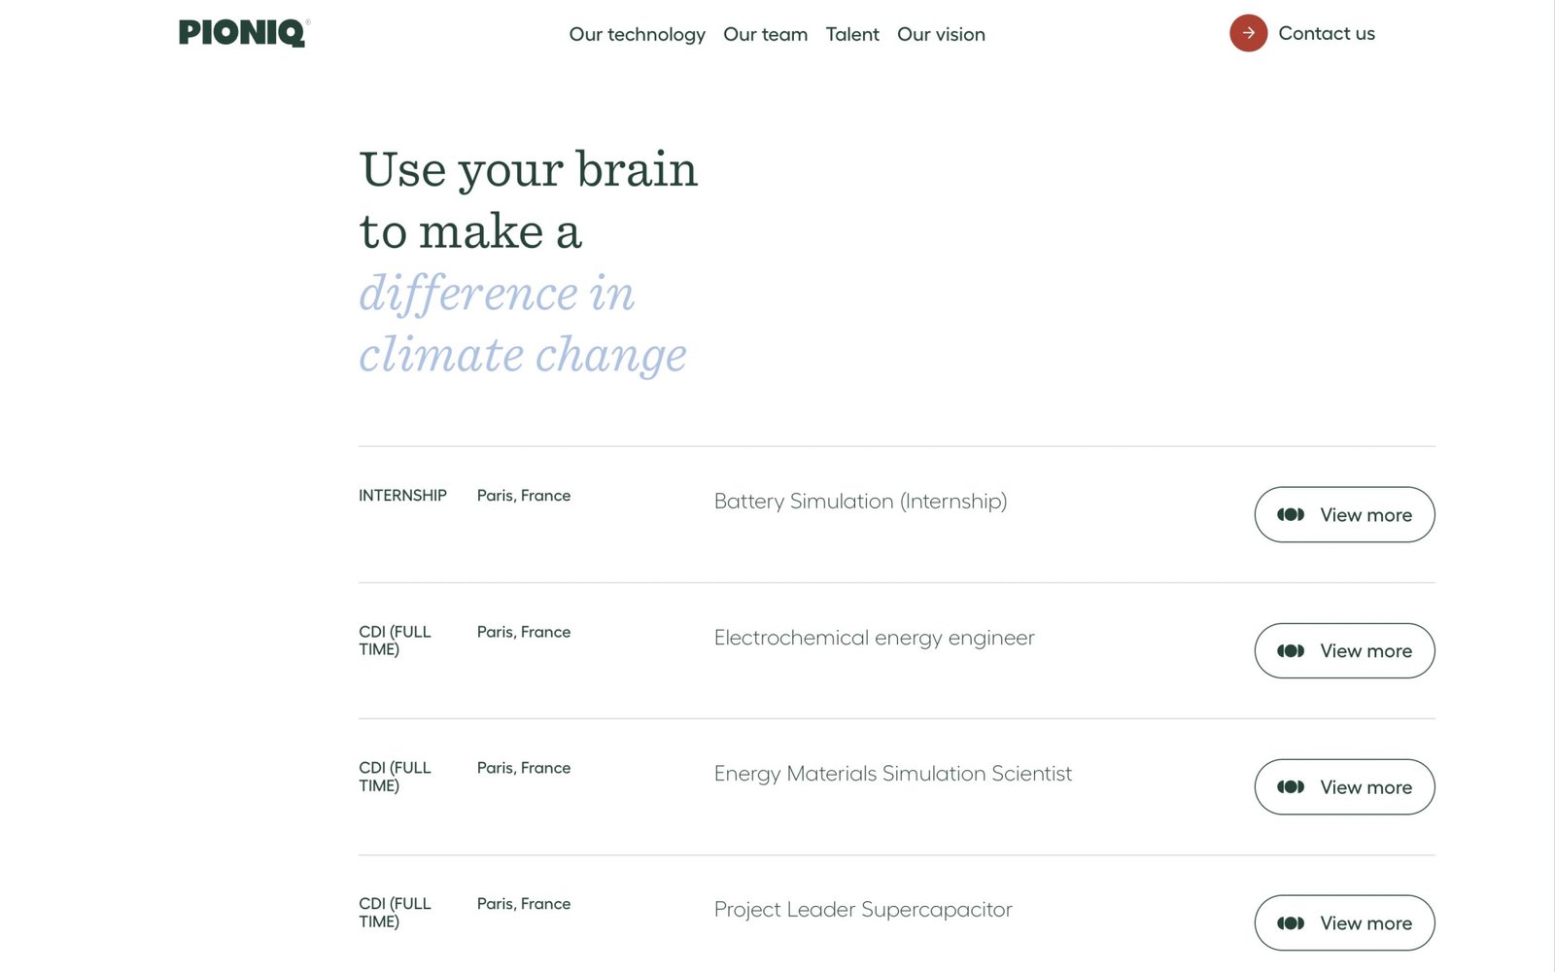Select Talent in the navigation bar

click(852, 34)
